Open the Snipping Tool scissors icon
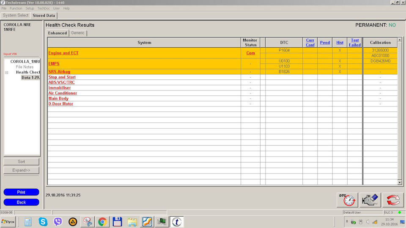This screenshot has width=406, height=228. point(88,222)
